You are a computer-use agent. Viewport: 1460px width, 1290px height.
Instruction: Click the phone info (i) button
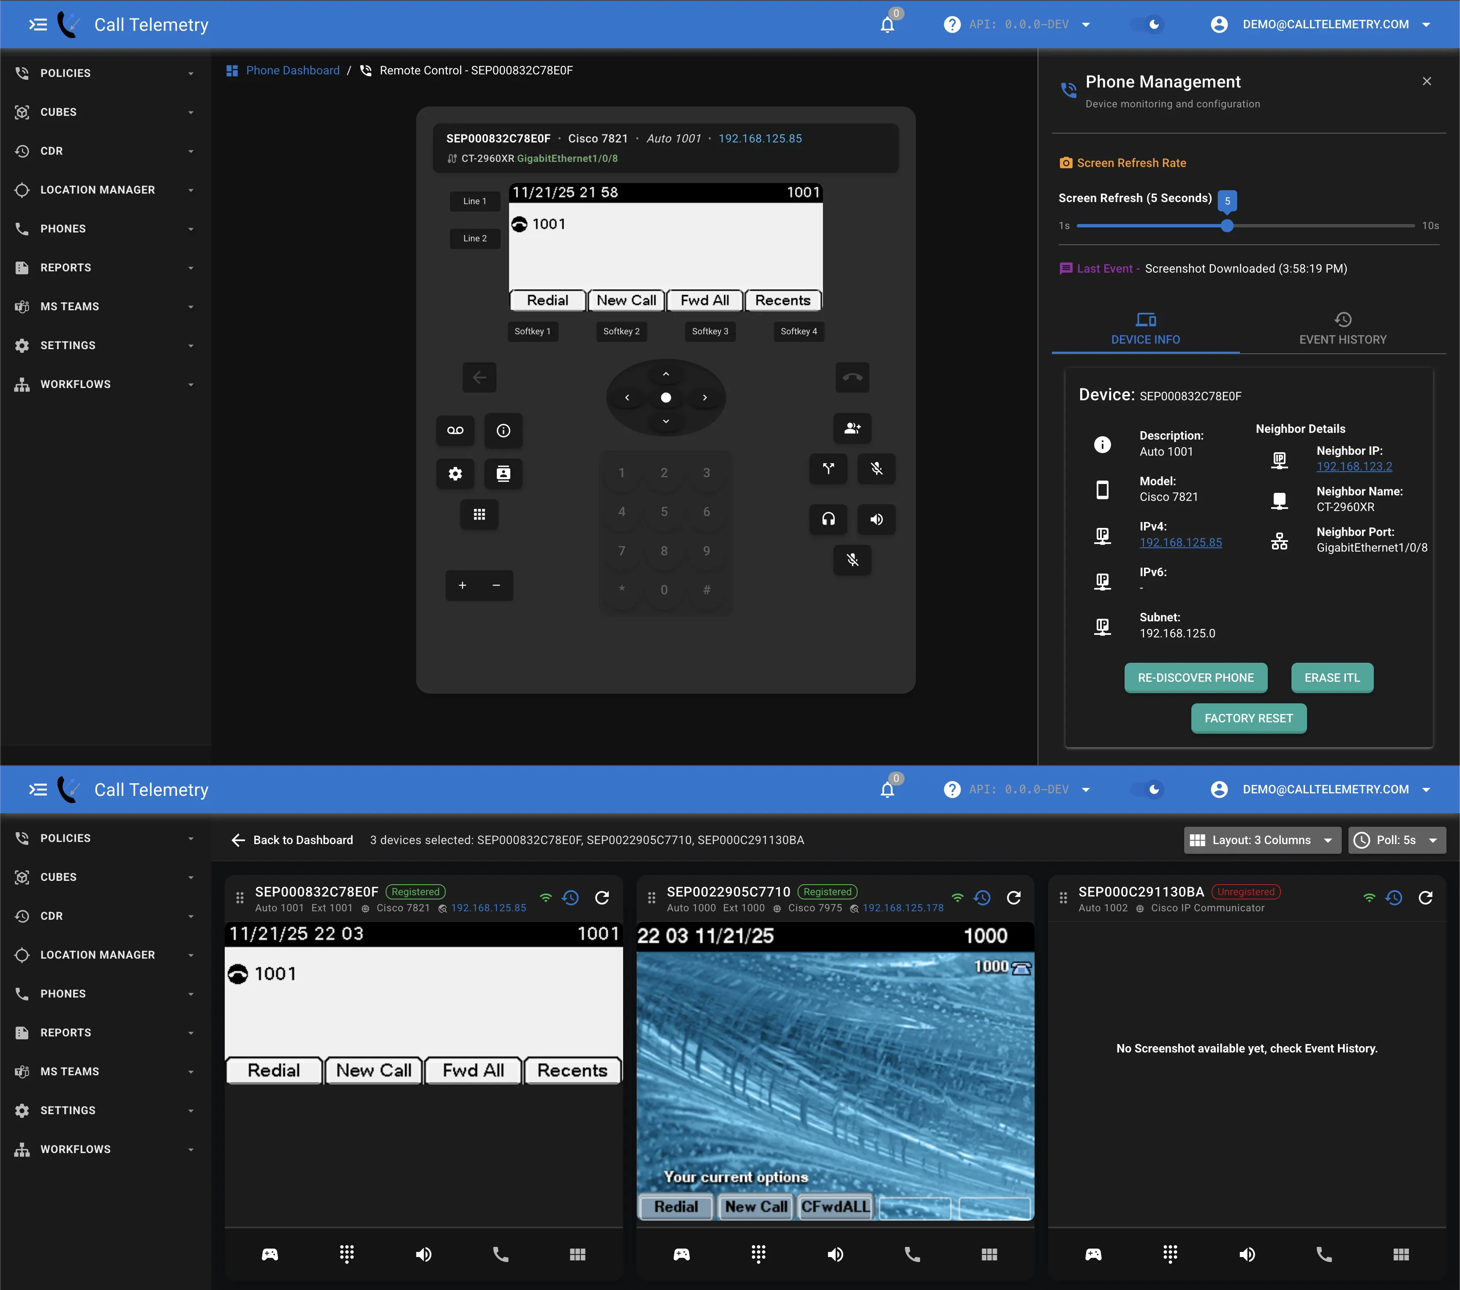pyautogui.click(x=503, y=430)
